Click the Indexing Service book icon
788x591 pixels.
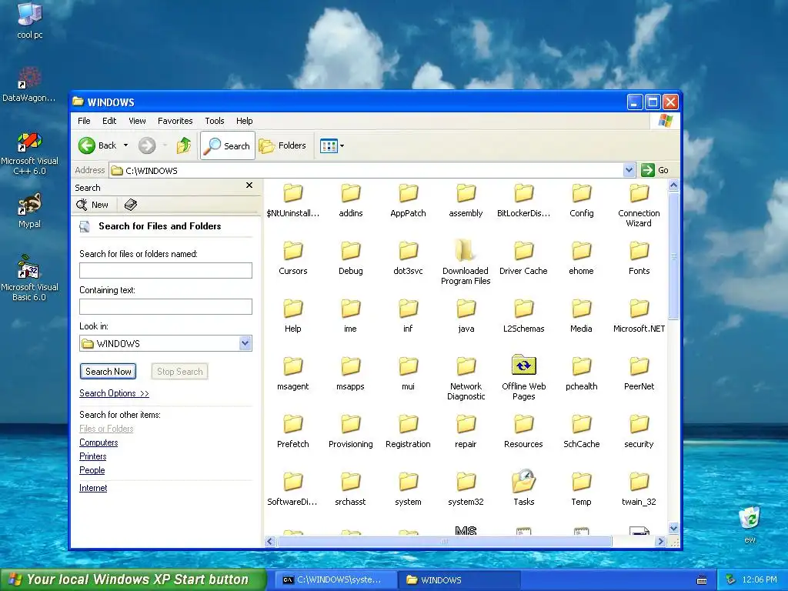(x=131, y=205)
